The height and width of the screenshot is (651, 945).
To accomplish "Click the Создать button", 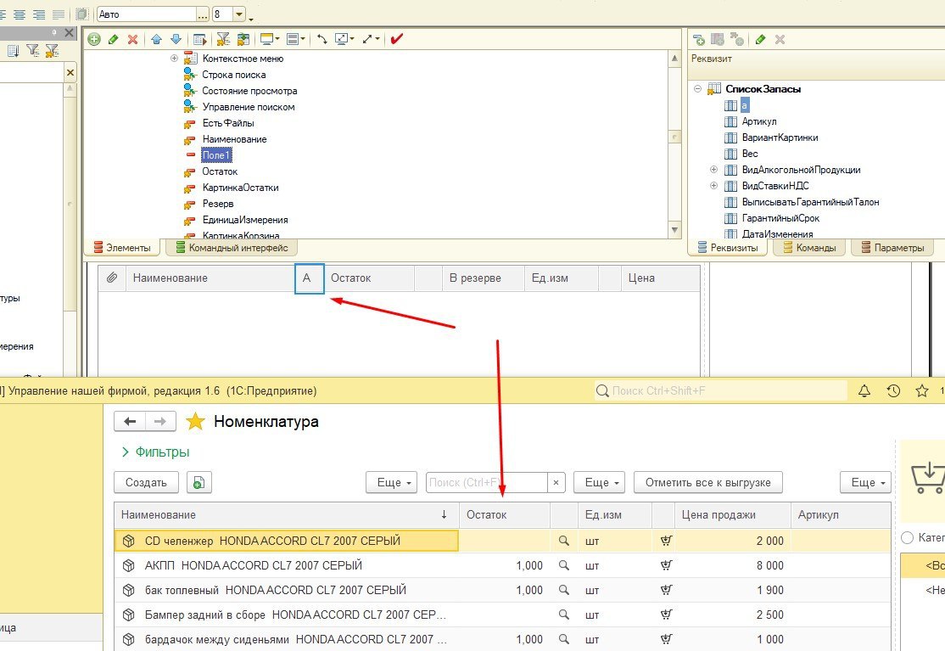I will tap(147, 482).
